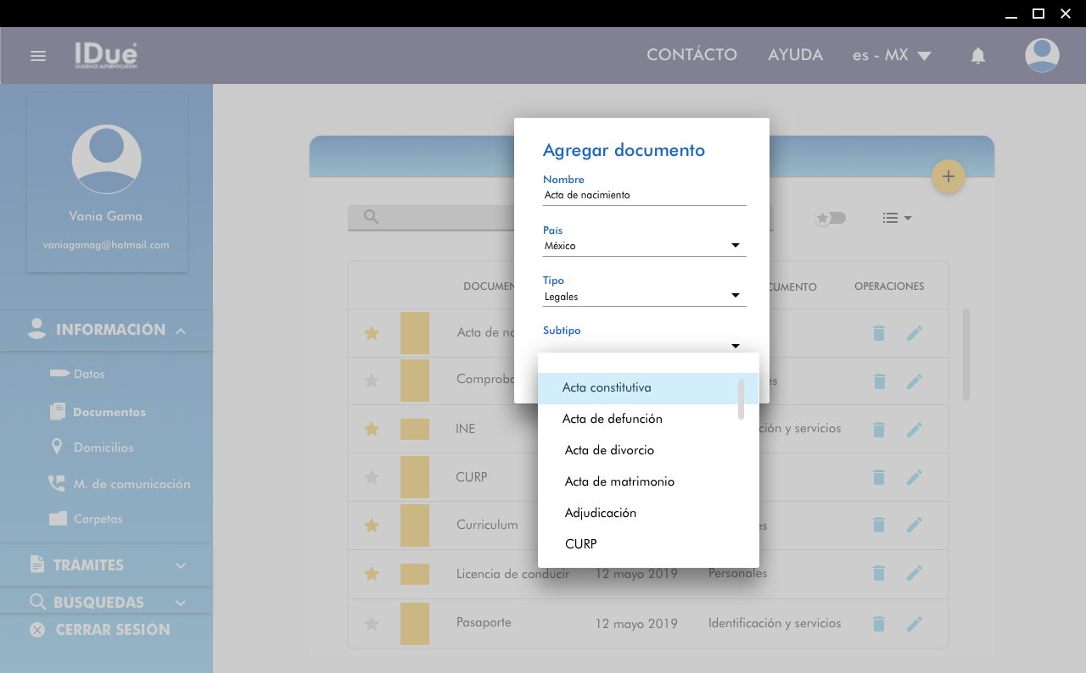Open the user profile avatar in header
Image resolution: width=1086 pixels, height=673 pixels.
click(x=1042, y=56)
